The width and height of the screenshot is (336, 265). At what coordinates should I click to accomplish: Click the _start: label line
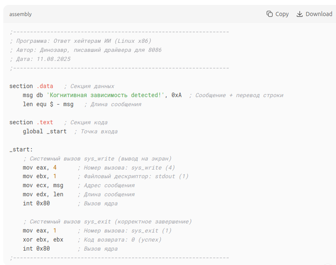point(21,149)
